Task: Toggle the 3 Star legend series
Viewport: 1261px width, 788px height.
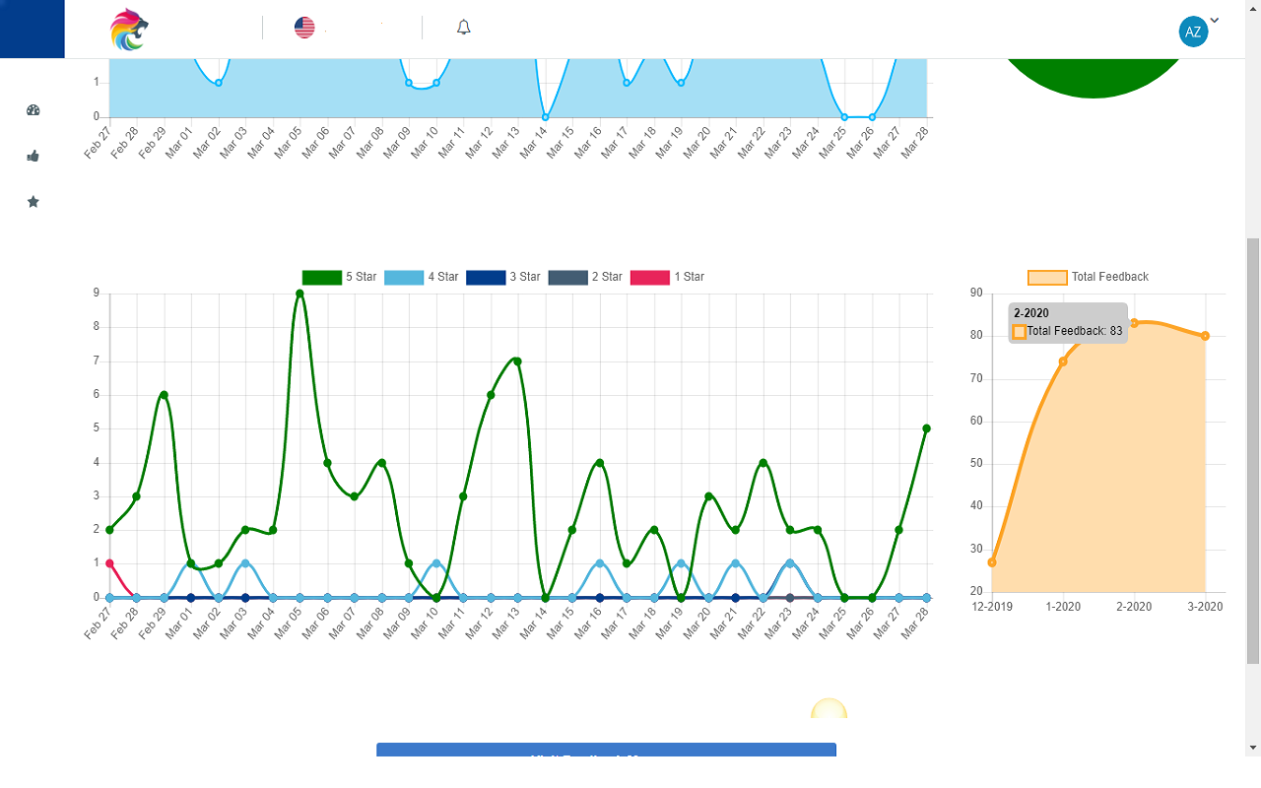Action: [x=502, y=277]
